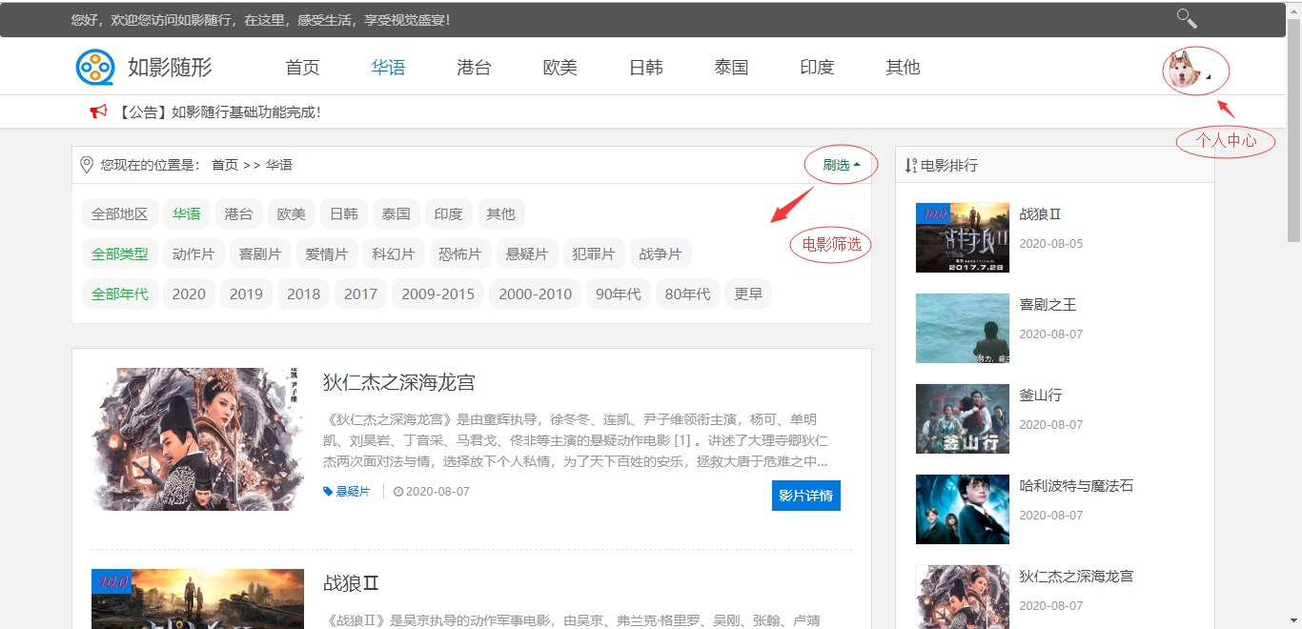The height and width of the screenshot is (629, 1302).
Task: Filter movies by year 2020
Action: tap(189, 294)
